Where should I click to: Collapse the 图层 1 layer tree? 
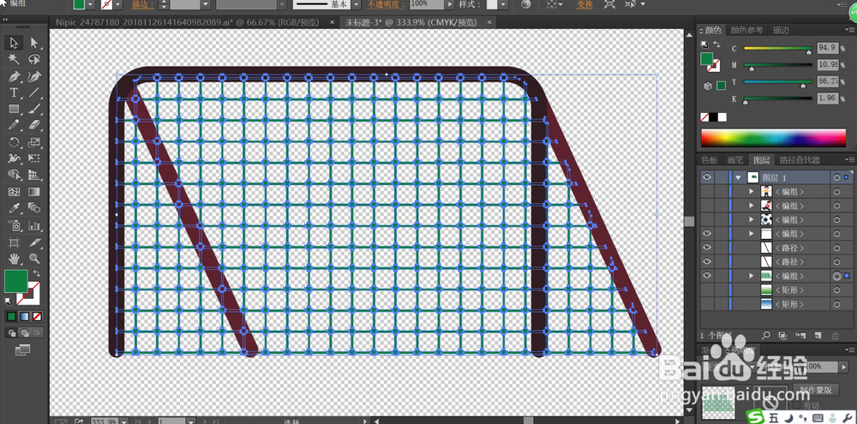click(739, 177)
